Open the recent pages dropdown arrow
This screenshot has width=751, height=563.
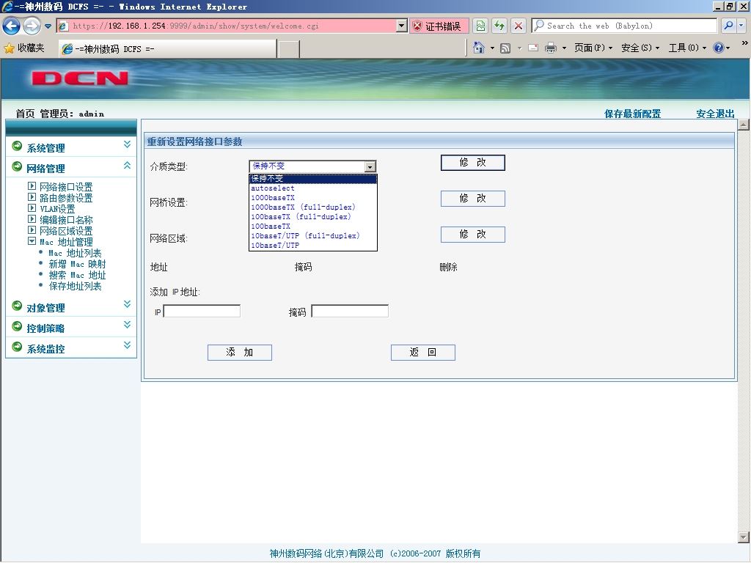point(48,26)
